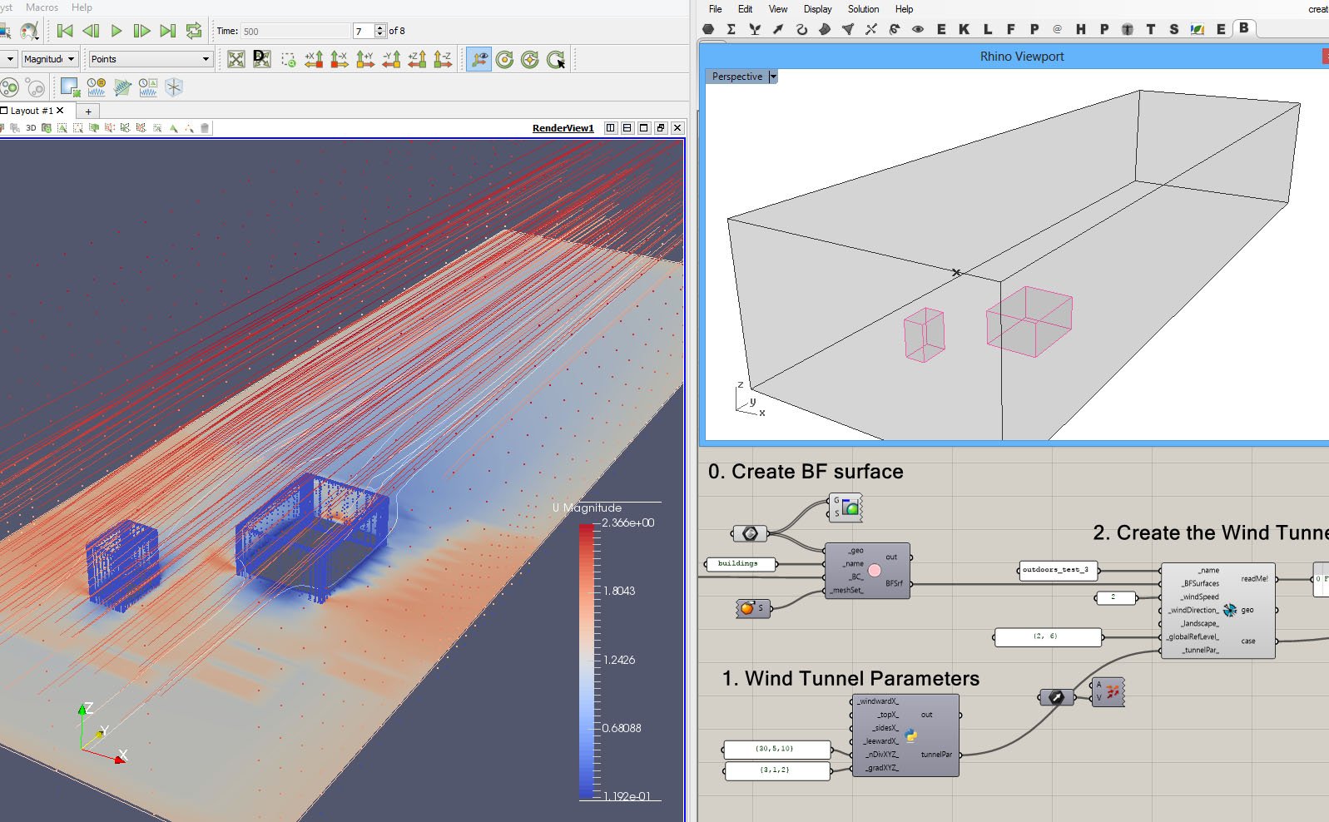Split RenderView1 horizontally

click(x=611, y=128)
